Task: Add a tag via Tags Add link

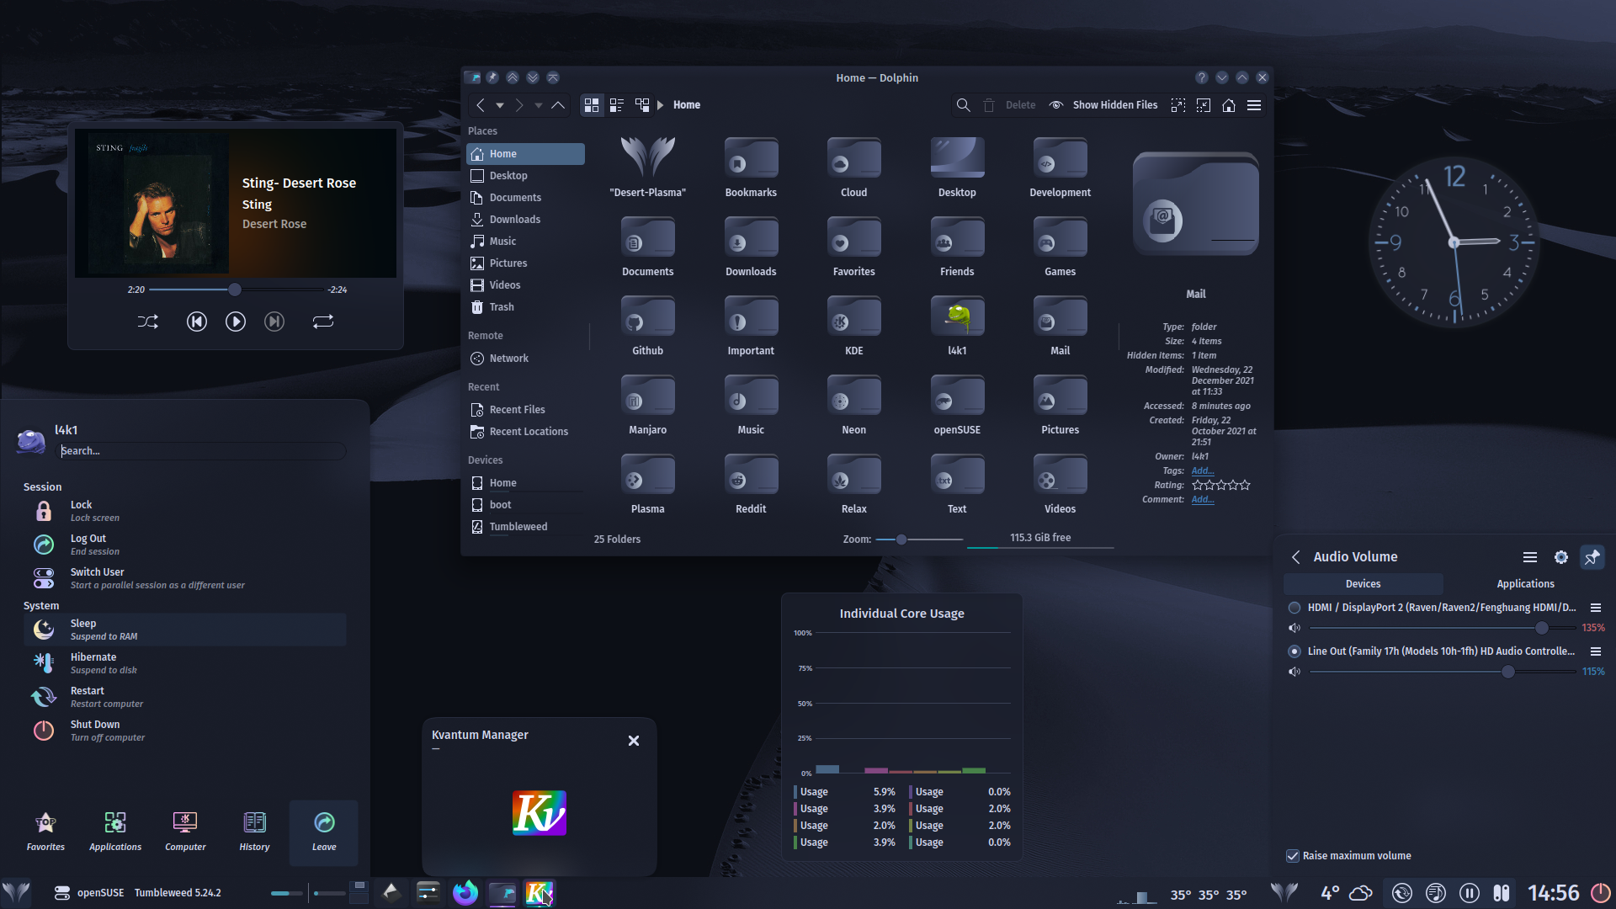Action: coord(1202,471)
